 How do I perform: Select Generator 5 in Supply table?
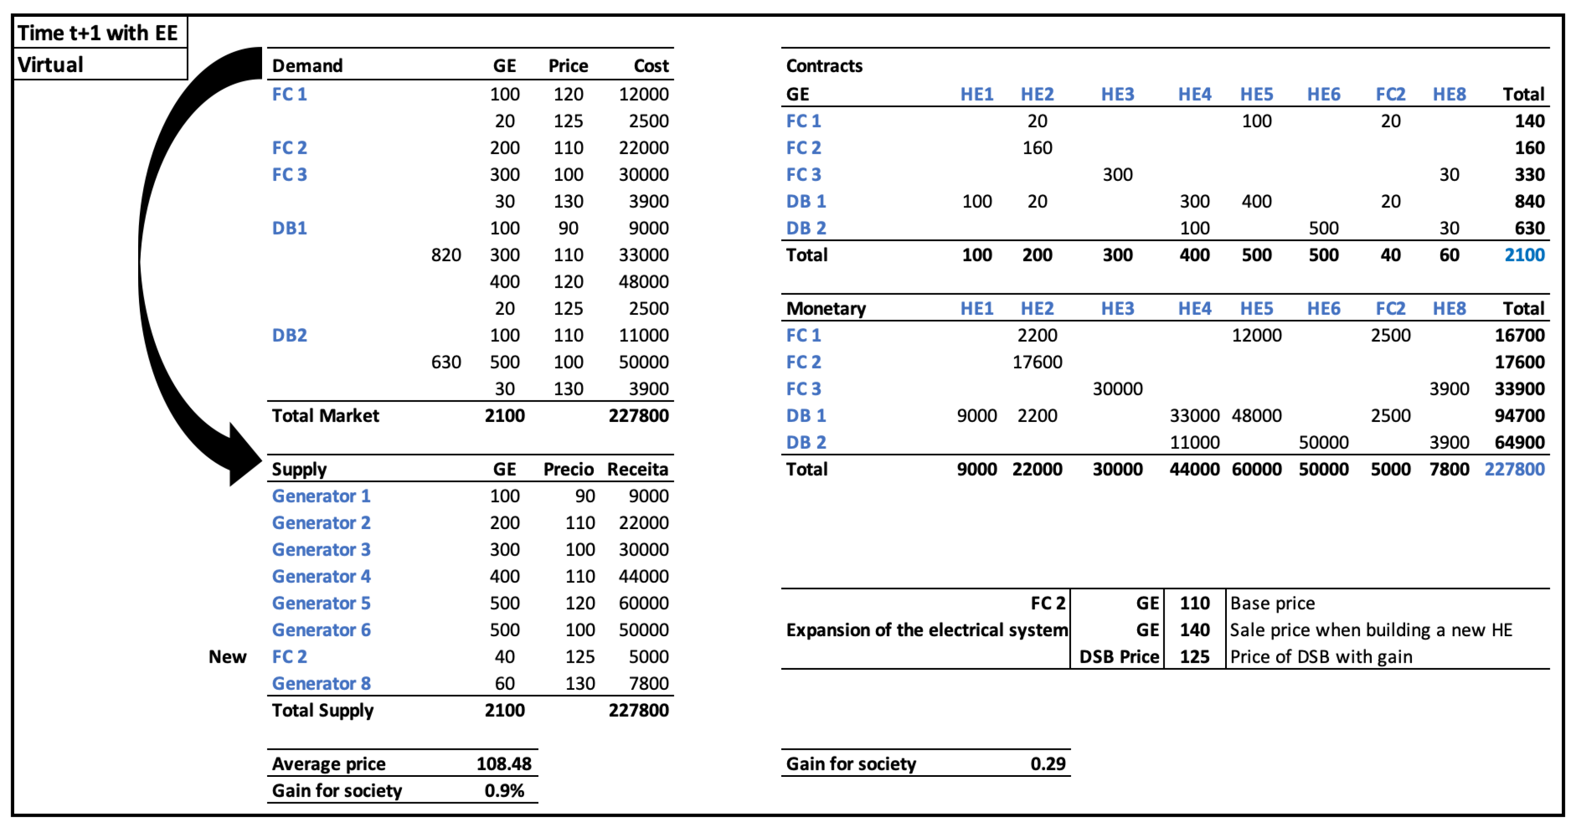(321, 603)
